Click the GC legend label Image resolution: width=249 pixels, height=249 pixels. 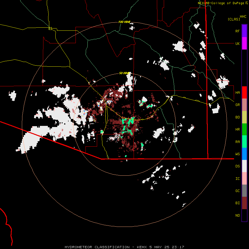[237, 191]
